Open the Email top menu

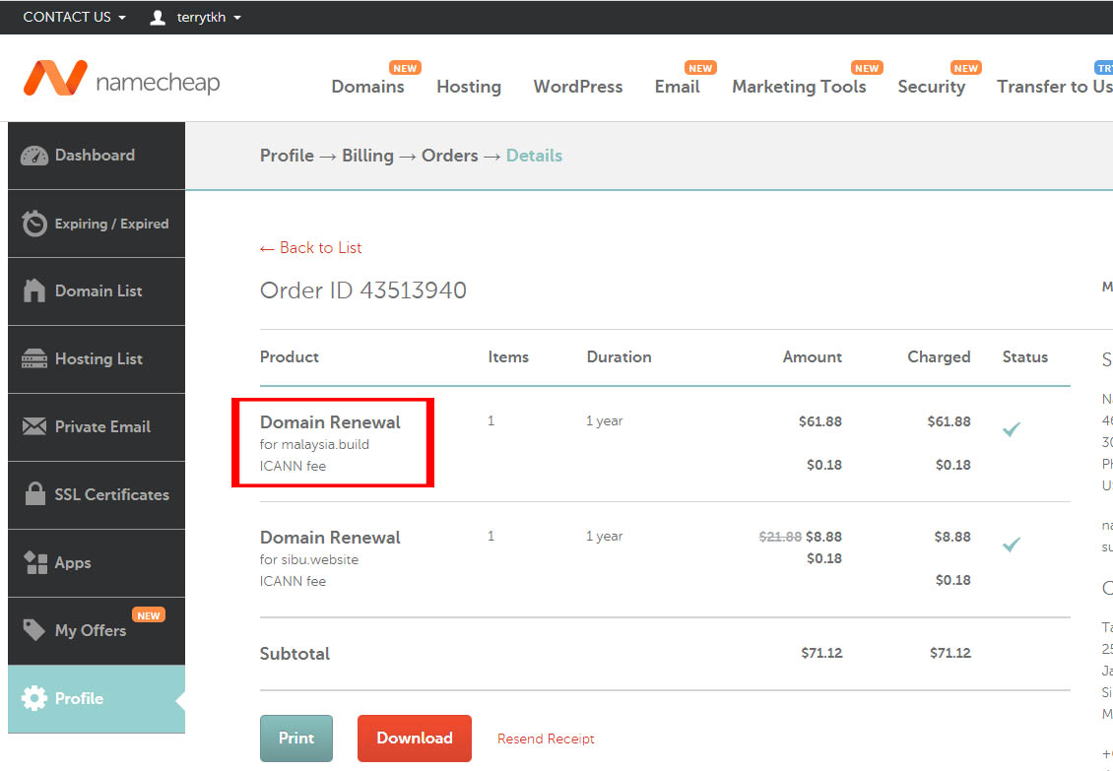(678, 87)
